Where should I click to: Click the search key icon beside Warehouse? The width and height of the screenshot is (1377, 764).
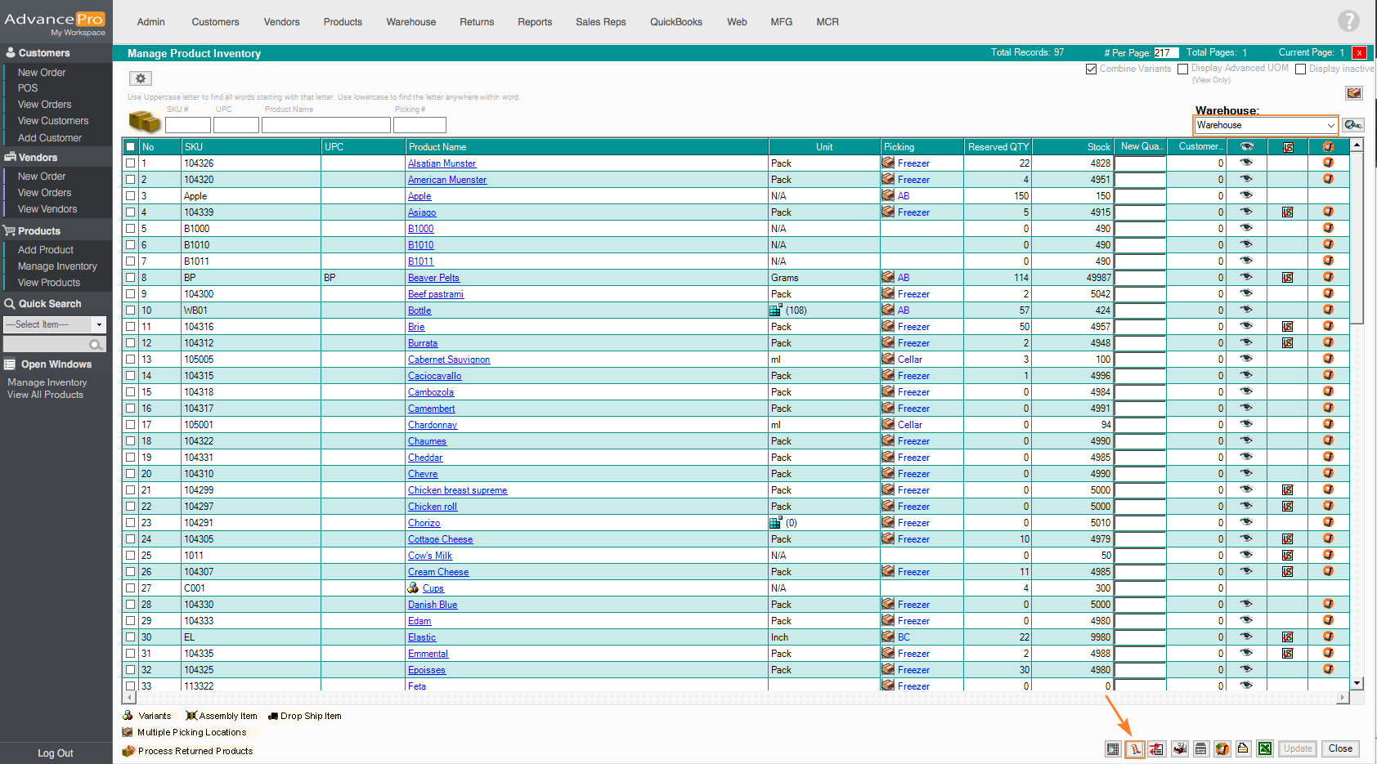(1353, 125)
